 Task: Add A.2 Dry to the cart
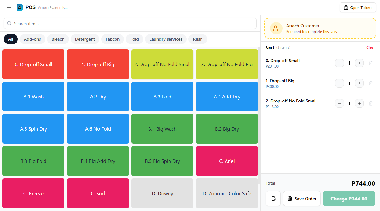click(x=98, y=97)
